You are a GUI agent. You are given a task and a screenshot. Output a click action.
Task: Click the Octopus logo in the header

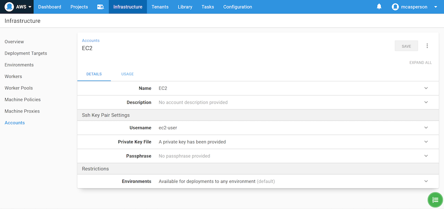pos(9,7)
